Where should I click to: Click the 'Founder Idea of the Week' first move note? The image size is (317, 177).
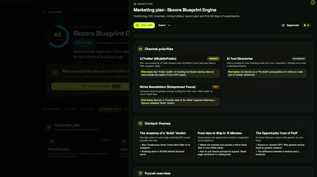[180, 102]
